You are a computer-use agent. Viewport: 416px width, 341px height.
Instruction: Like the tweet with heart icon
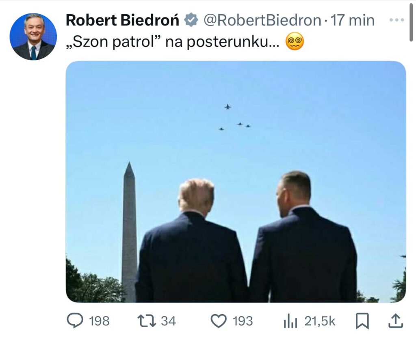(219, 321)
